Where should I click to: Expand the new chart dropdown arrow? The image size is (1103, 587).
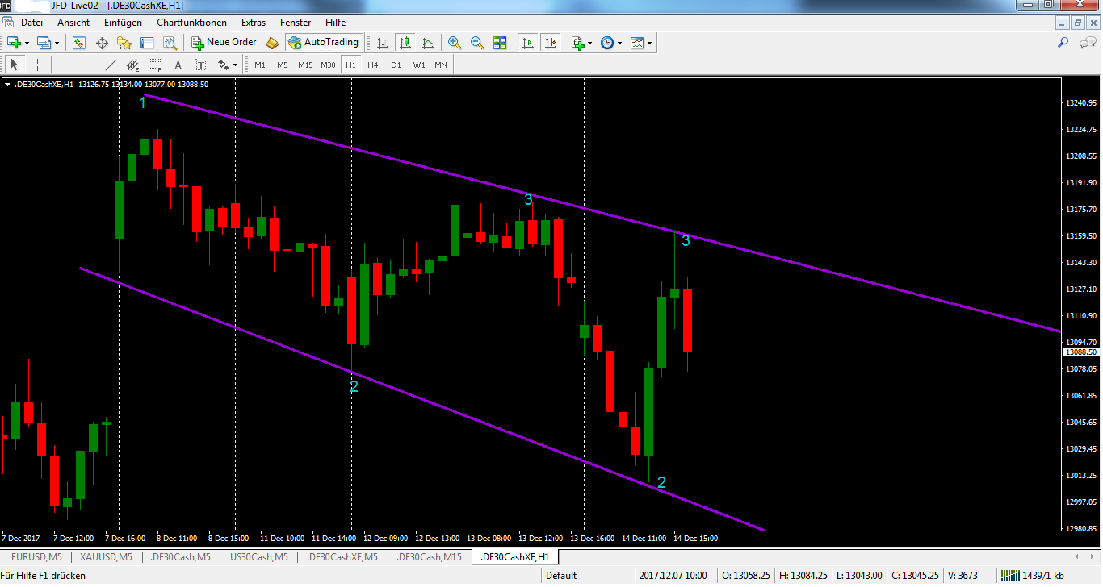tap(27, 43)
